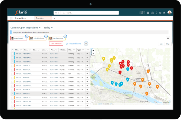Click the user avatar in header
The width and height of the screenshot is (181, 120).
tap(170, 13)
